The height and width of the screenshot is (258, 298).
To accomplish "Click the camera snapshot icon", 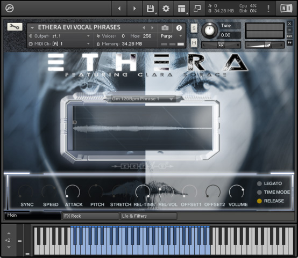I will point(165,28).
